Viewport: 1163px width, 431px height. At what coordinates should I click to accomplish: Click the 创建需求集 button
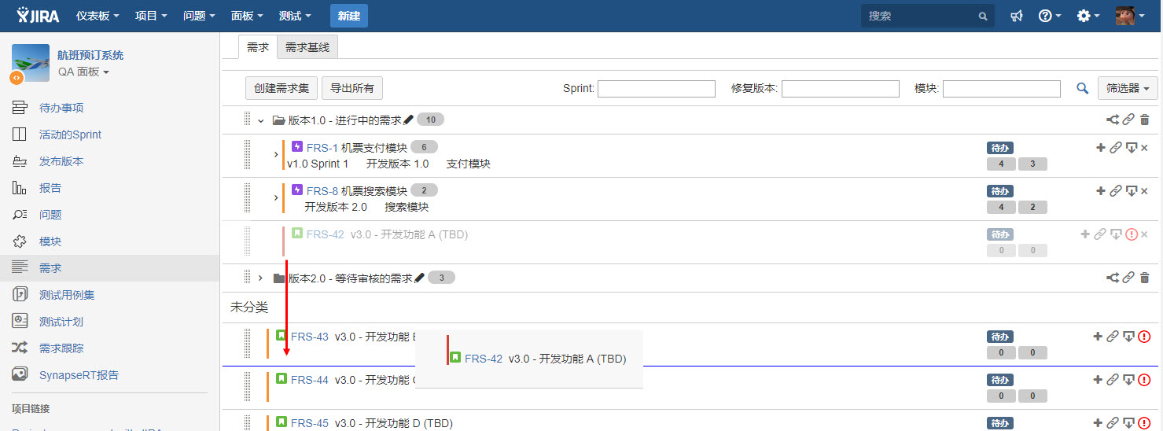282,88
